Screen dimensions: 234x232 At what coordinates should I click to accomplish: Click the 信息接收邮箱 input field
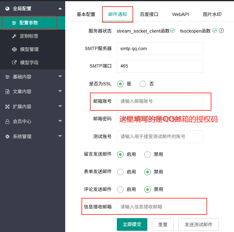tap(160, 207)
